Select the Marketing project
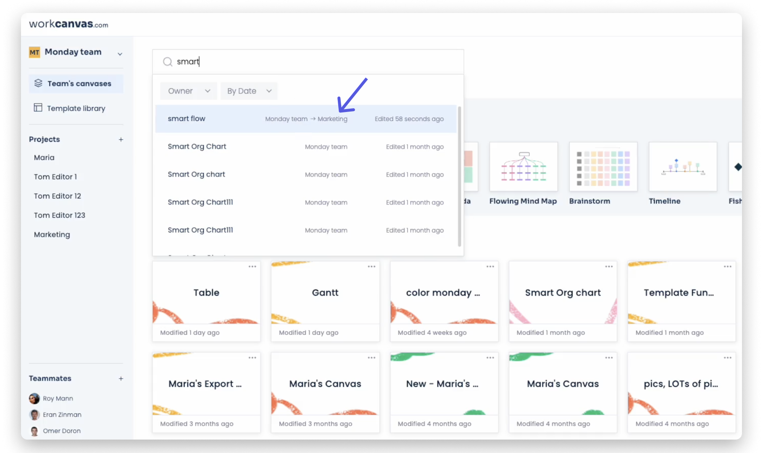 click(x=52, y=234)
